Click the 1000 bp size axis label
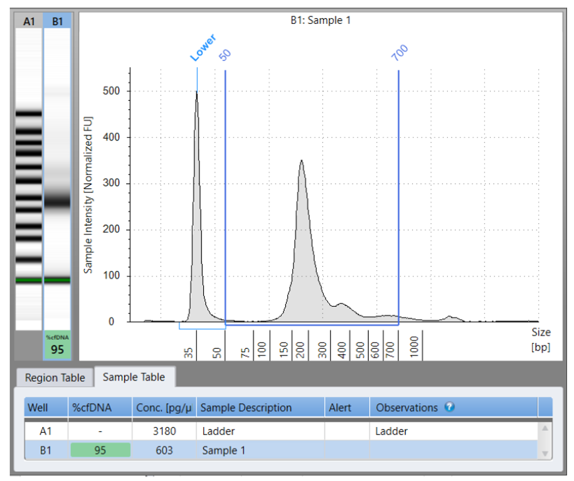Image resolution: width=574 pixels, height=481 pixels. [414, 347]
